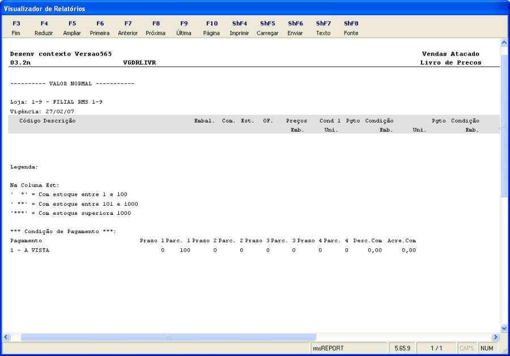Switch to ShF7 Texto view

324,28
